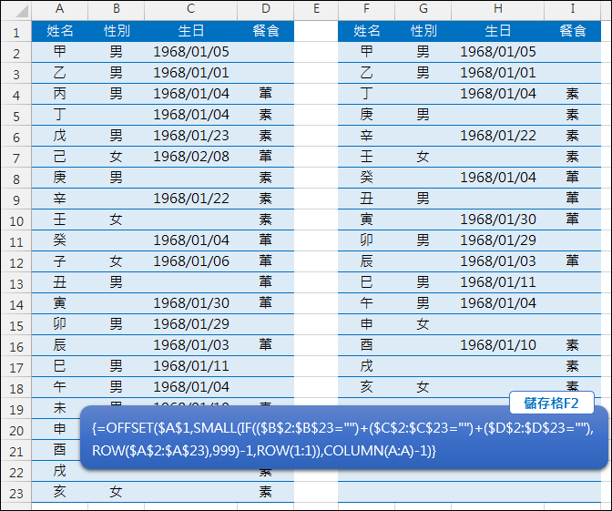The height and width of the screenshot is (511, 612).
Task: Select row 23 header
Action: coord(16,492)
